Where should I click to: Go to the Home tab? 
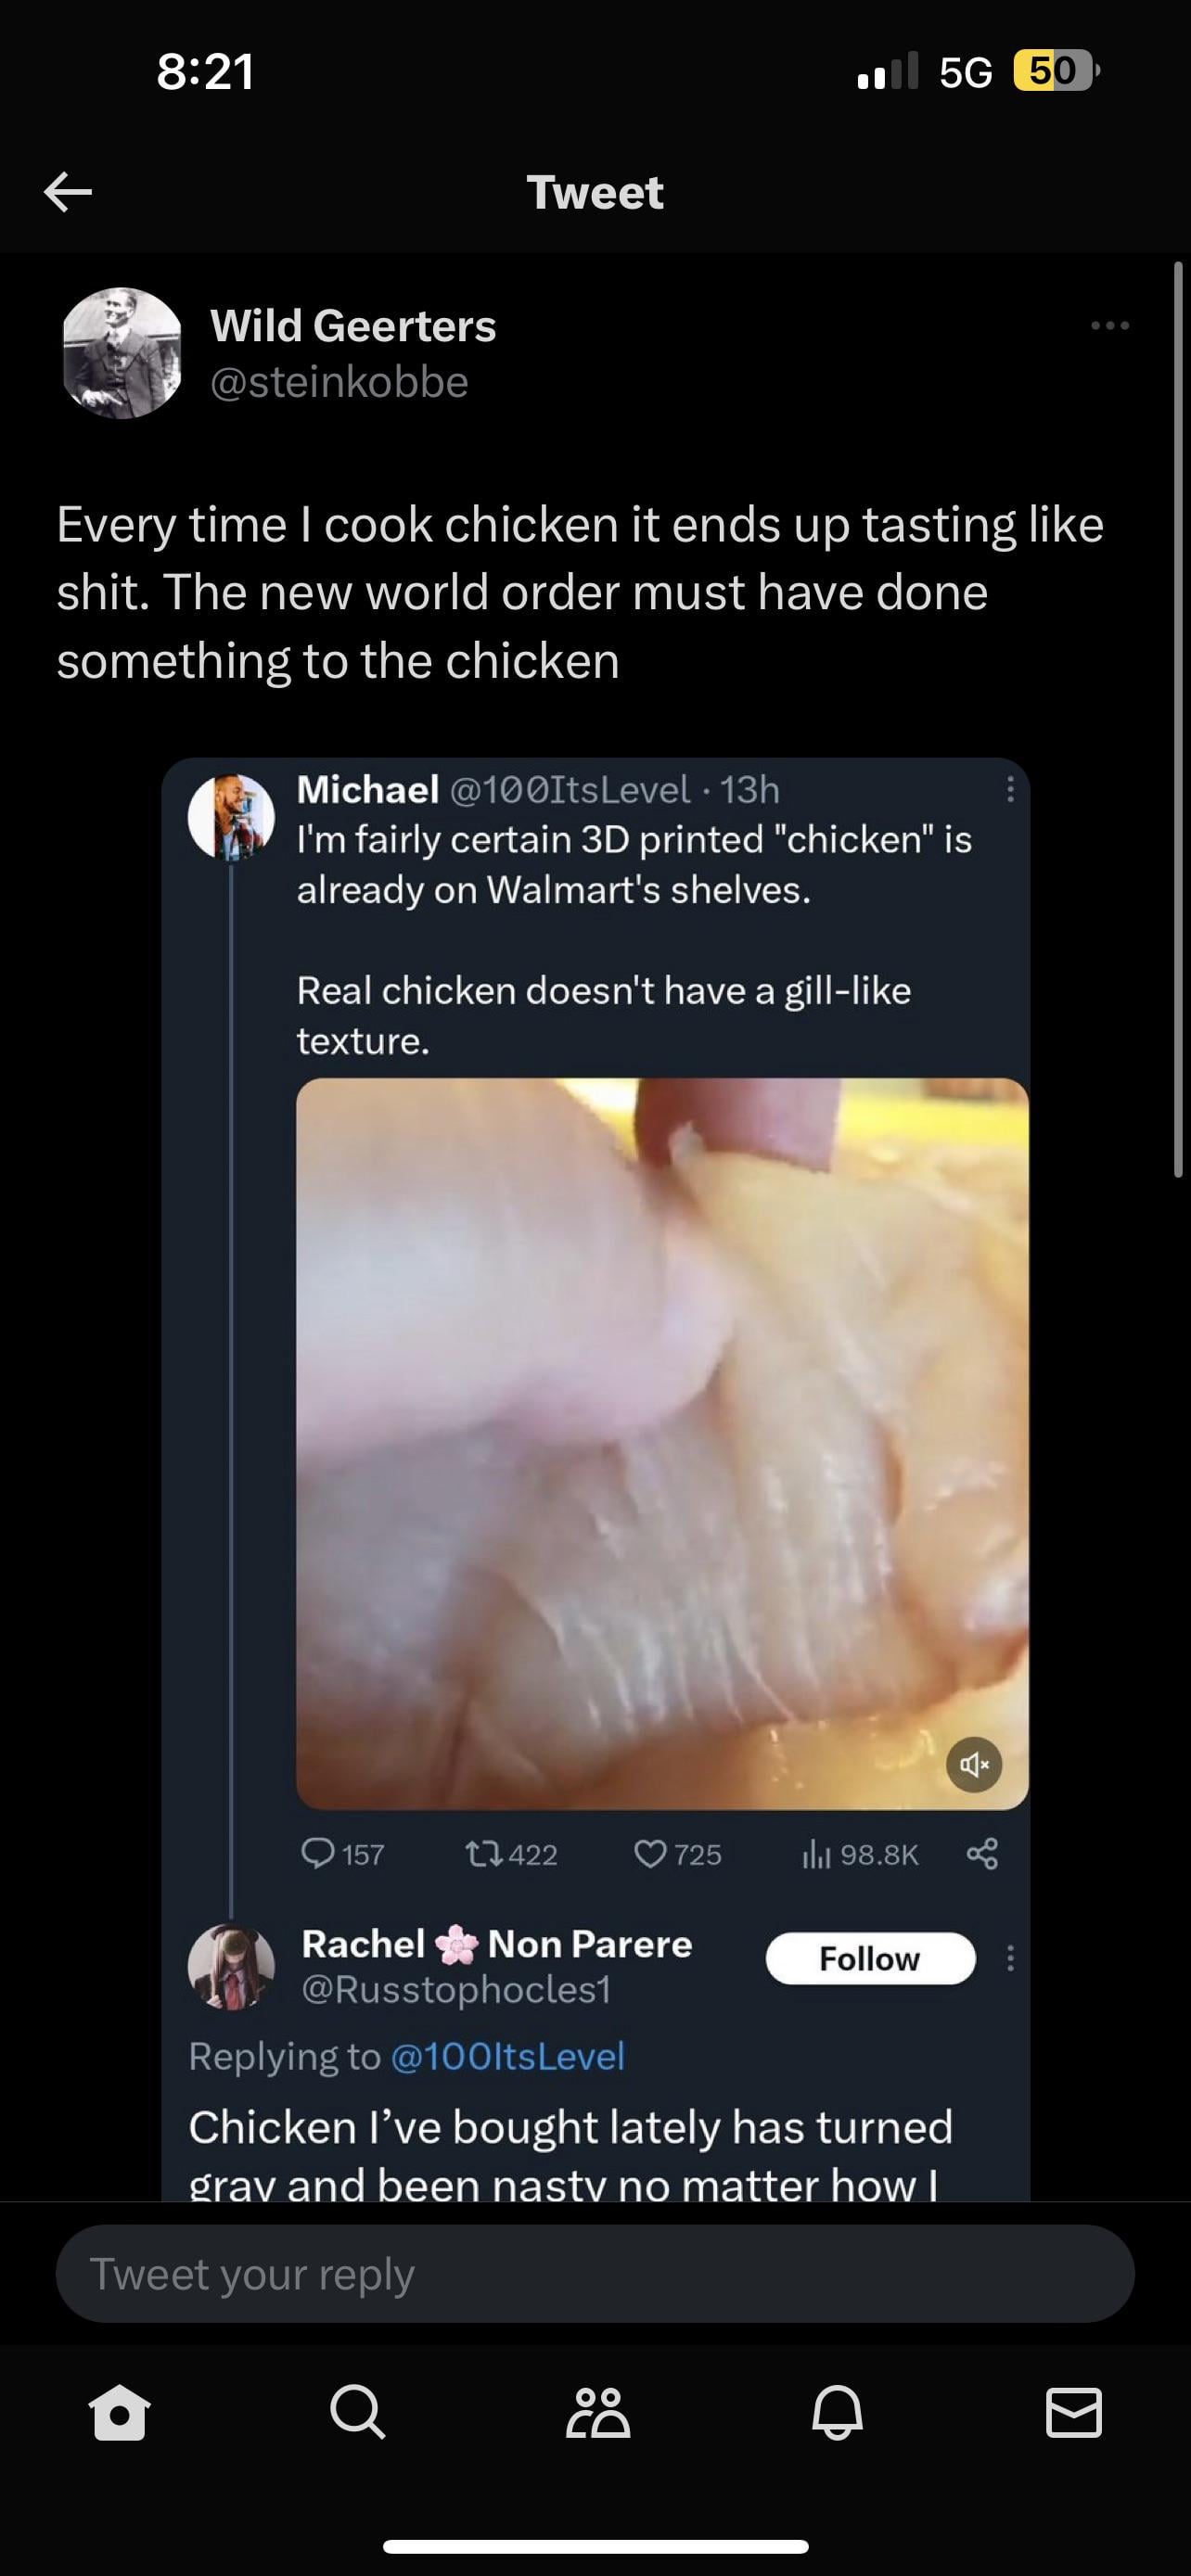[x=120, y=2412]
